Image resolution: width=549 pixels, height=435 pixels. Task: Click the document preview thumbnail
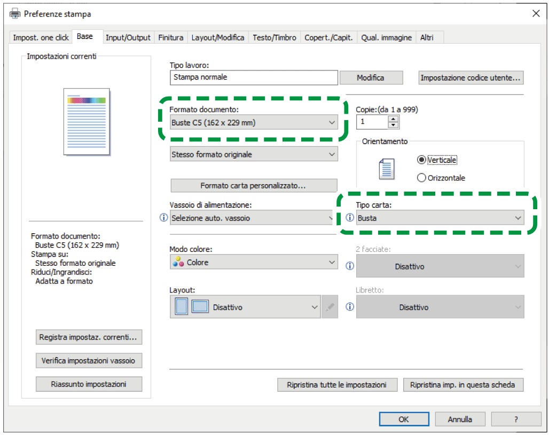[x=87, y=122]
